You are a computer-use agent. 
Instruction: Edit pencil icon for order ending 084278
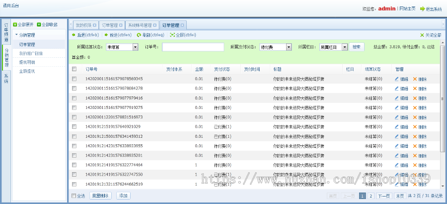tap(396, 89)
